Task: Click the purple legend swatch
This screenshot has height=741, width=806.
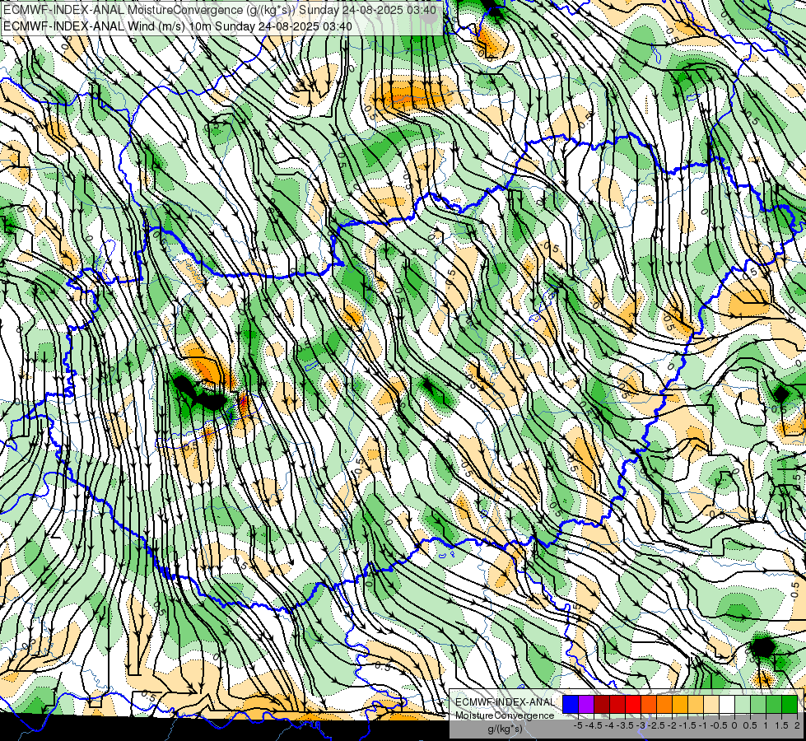Action: point(586,704)
